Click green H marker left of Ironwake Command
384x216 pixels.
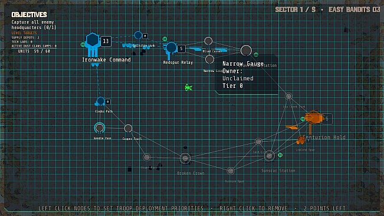click(x=83, y=44)
